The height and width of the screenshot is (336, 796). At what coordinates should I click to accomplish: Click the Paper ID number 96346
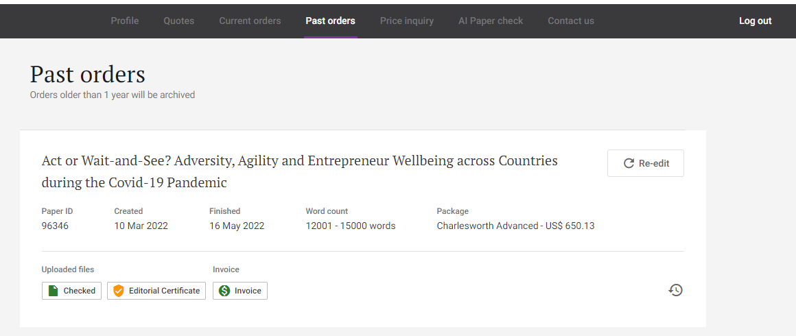point(55,226)
